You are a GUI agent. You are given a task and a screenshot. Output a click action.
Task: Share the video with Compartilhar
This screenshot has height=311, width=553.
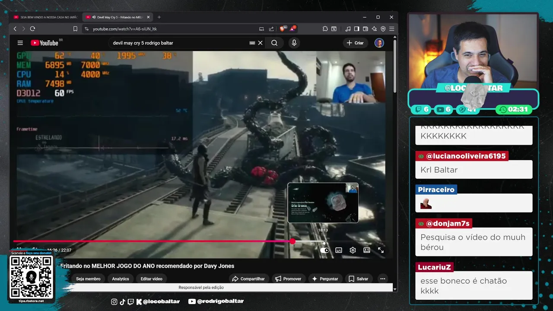(248, 279)
